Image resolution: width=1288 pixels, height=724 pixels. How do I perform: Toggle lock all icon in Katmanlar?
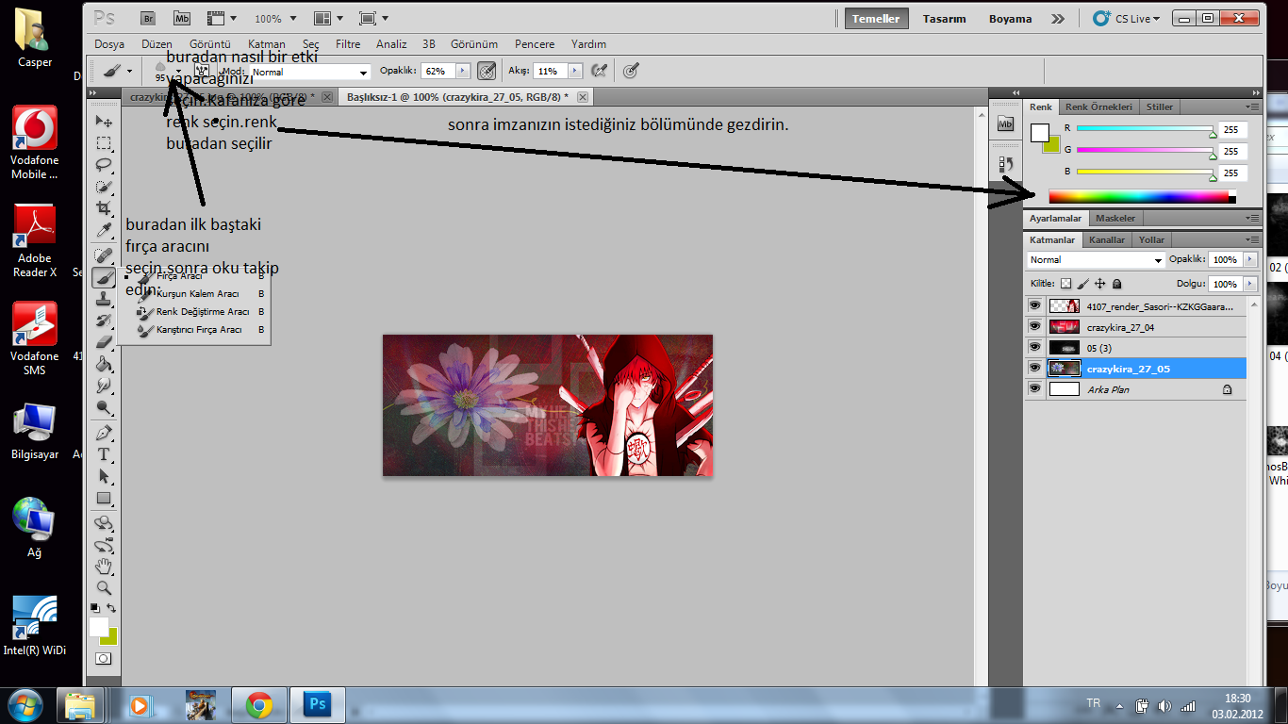click(1116, 283)
